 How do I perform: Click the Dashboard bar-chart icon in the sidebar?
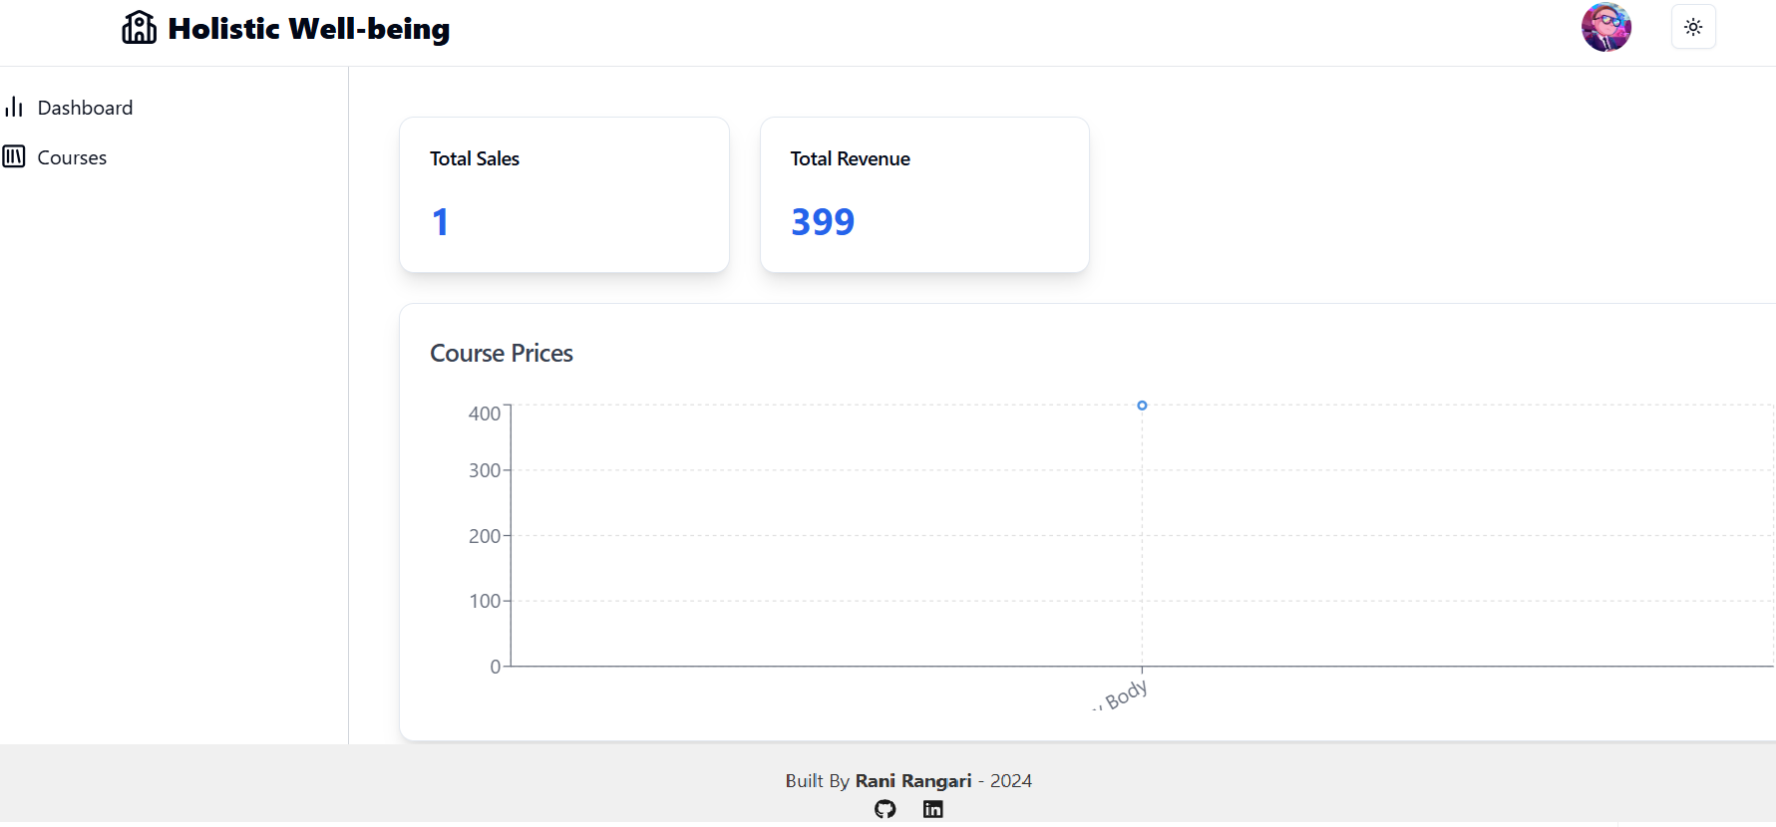point(14,107)
